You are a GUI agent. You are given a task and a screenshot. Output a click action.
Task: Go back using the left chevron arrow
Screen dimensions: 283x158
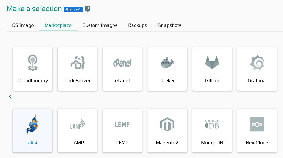tap(10, 97)
